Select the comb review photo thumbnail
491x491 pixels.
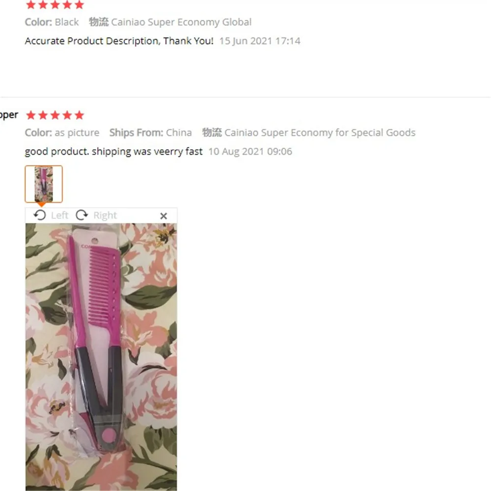pyautogui.click(x=44, y=184)
